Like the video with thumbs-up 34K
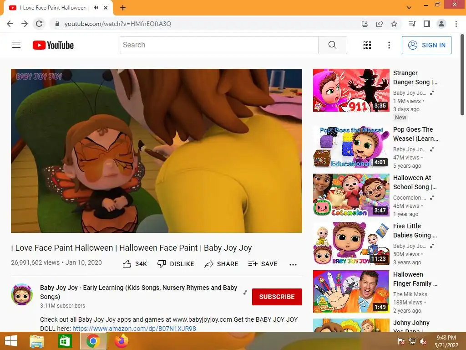 click(135, 264)
